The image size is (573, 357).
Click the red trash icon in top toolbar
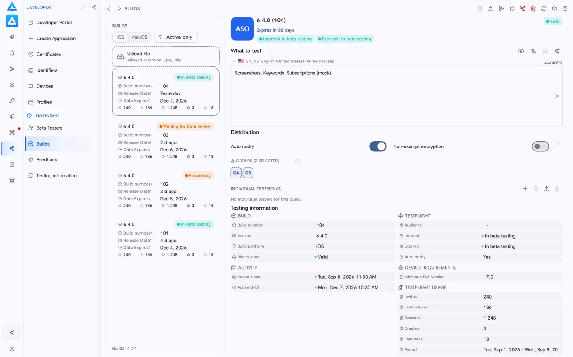click(533, 9)
